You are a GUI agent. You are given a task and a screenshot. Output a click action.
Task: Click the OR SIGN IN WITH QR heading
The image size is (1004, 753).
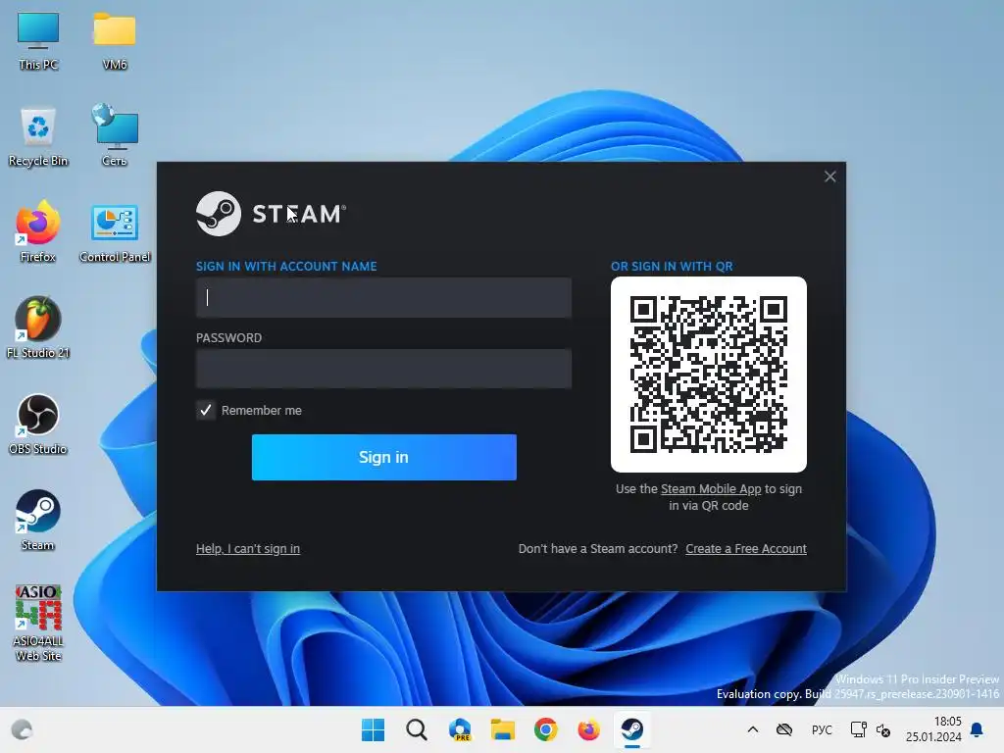click(x=672, y=267)
